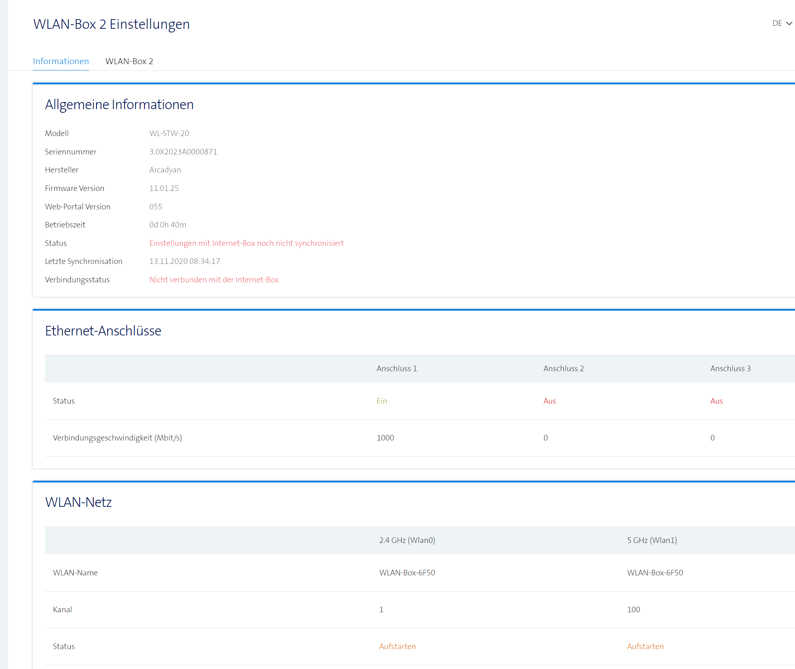Click the red 'Aus' status of Anschluss 2
The image size is (795, 669).
coord(549,401)
